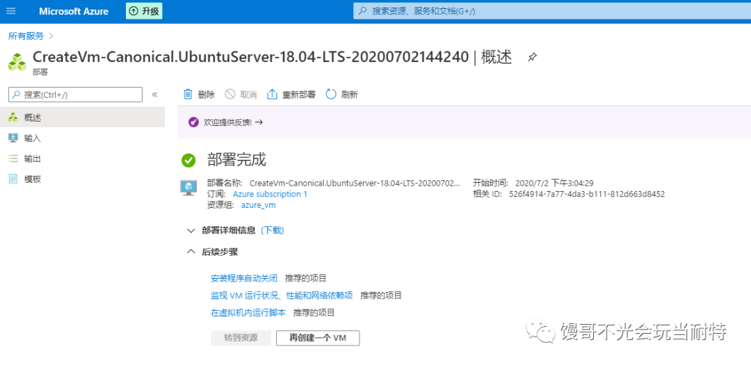Click the 刷新 circular arrow icon
751x365 pixels.
[x=331, y=95]
